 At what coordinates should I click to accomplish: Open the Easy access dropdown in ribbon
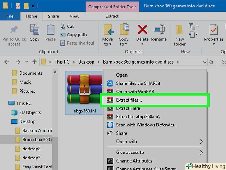coord(193,35)
